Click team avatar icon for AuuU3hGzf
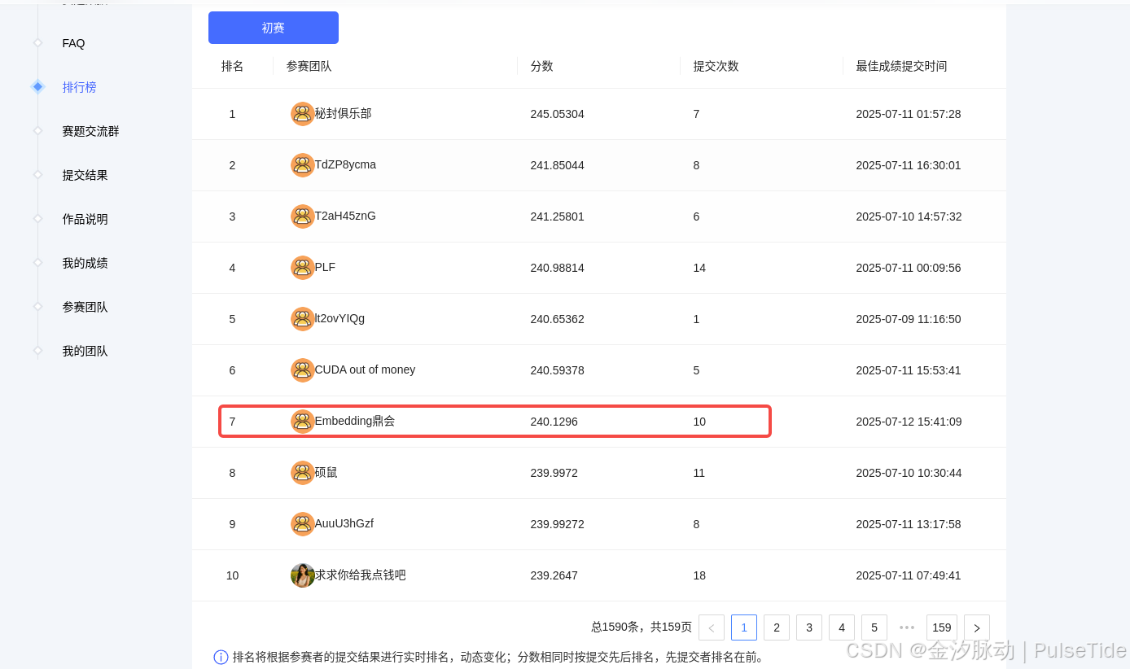The width and height of the screenshot is (1130, 669). point(303,524)
